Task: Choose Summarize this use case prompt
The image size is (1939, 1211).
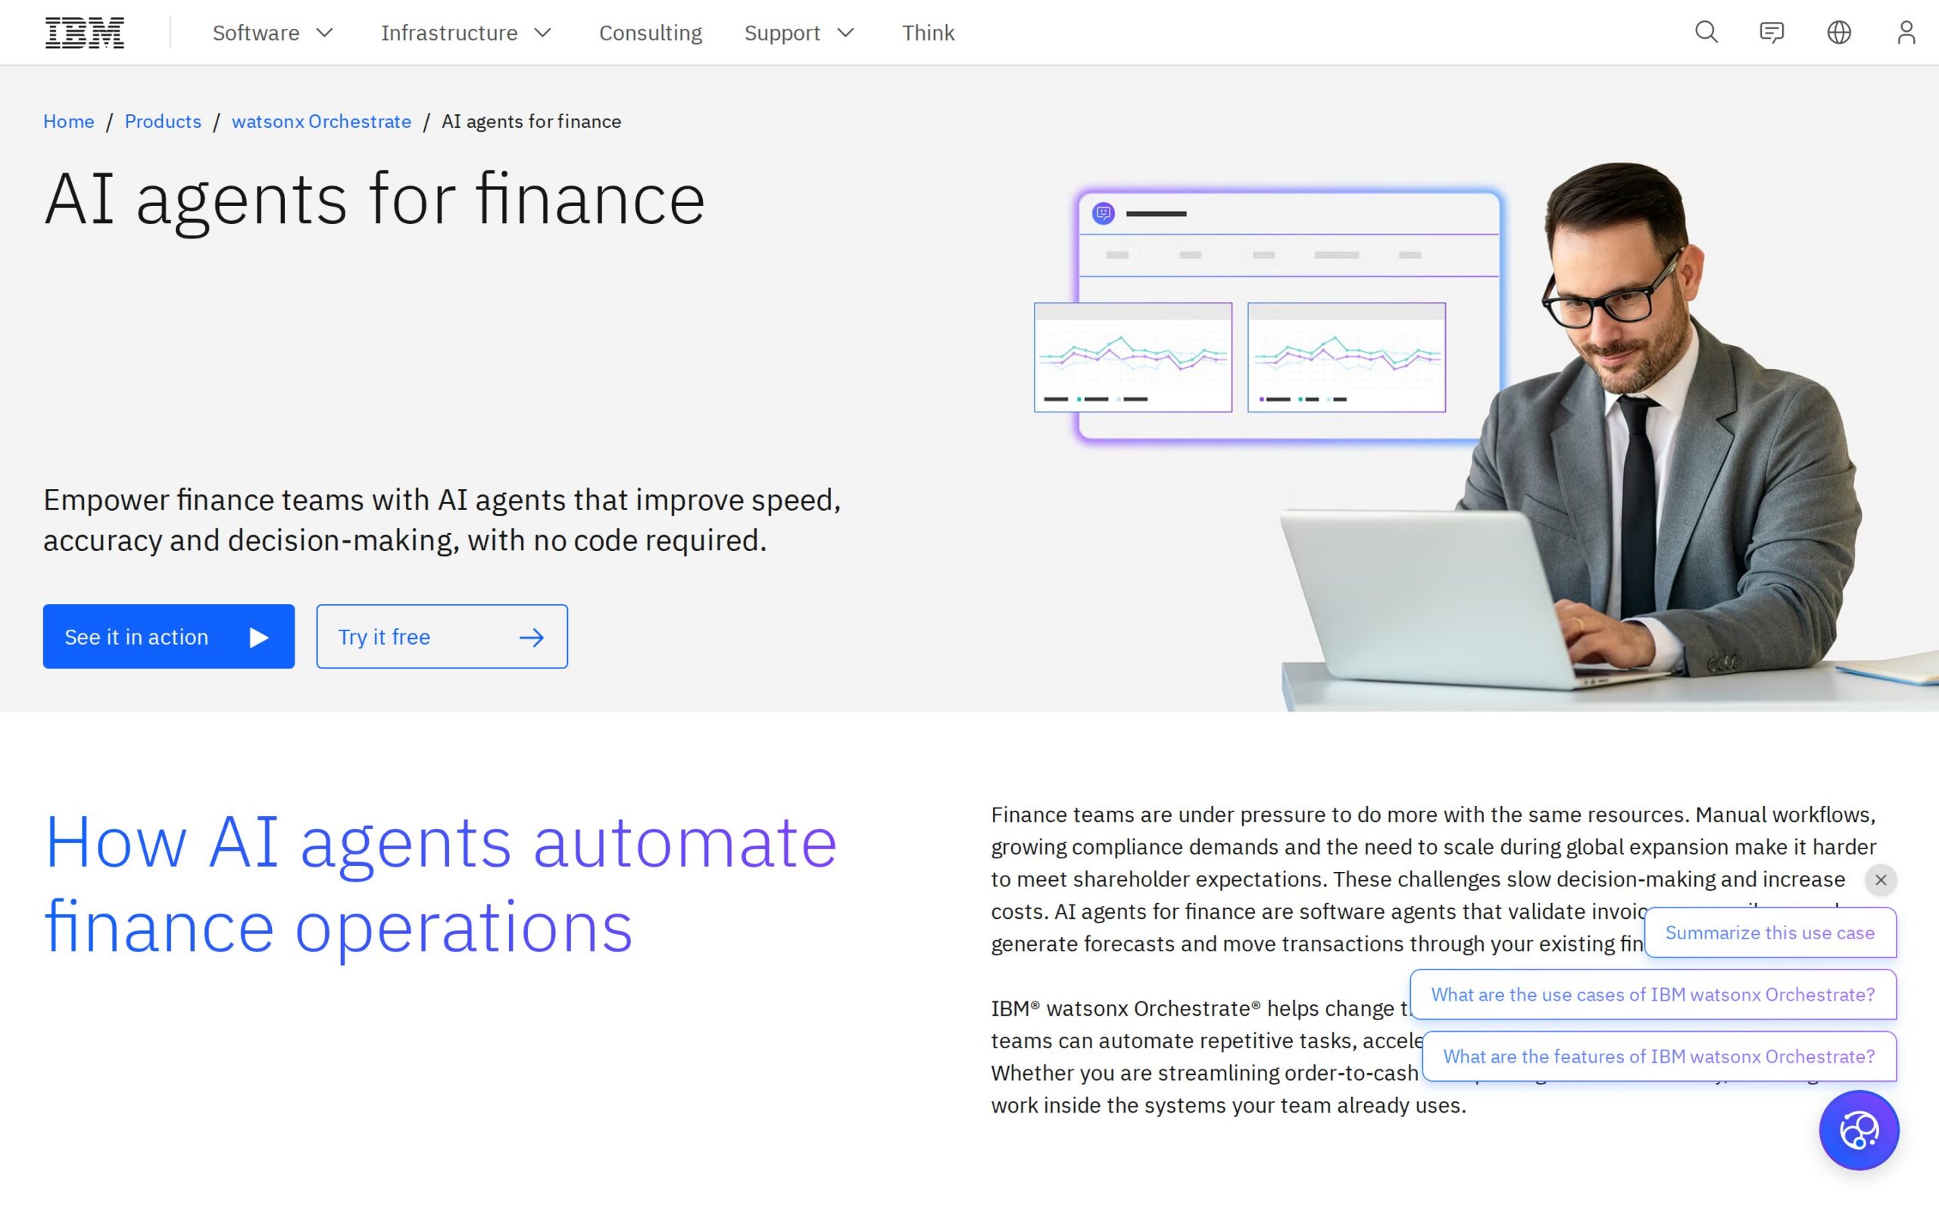Action: [x=1770, y=932]
